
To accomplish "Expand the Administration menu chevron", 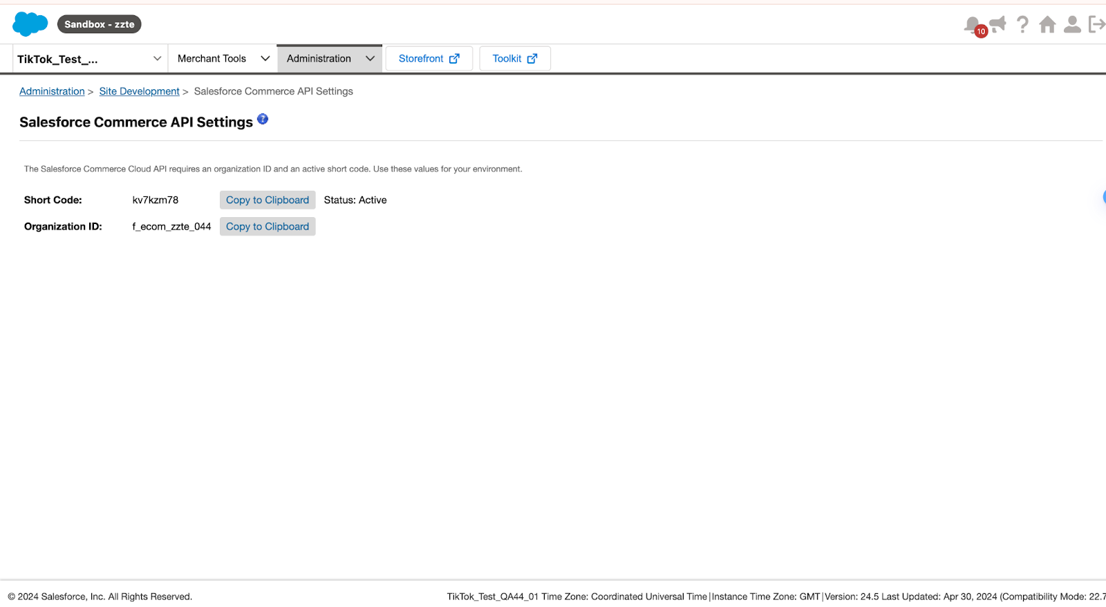I will point(370,59).
